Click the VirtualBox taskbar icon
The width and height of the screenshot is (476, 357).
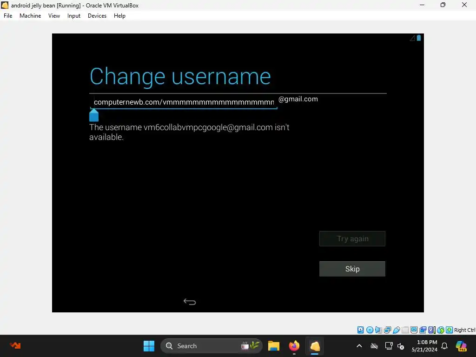point(315,346)
